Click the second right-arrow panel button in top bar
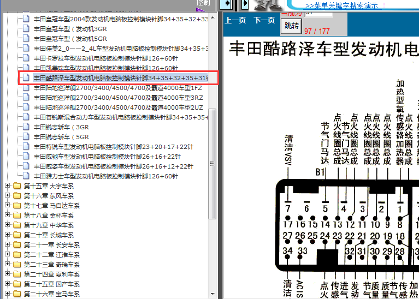419x299 pixels. coord(245,4)
